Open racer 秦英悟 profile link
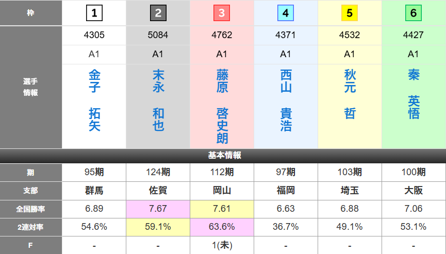The image size is (446, 254). click(x=414, y=94)
